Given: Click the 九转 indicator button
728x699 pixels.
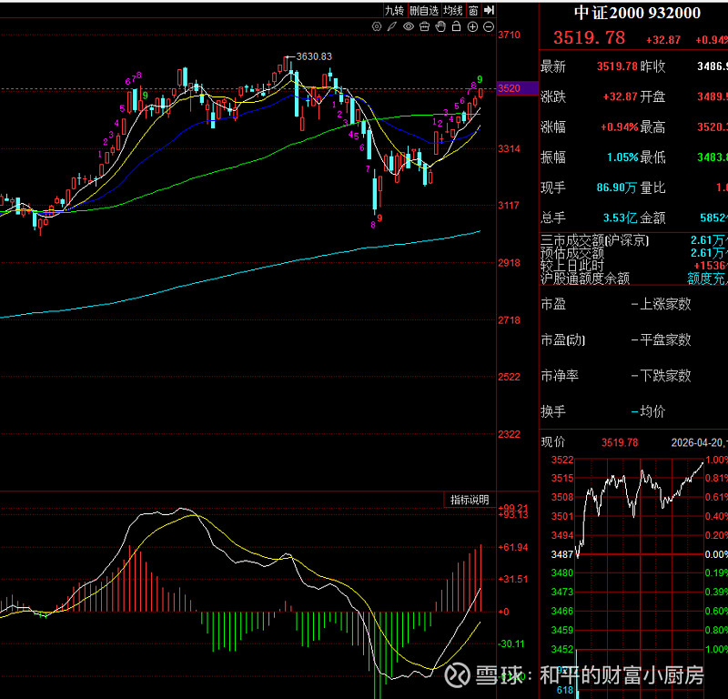Looking at the screenshot, I should pos(393,10).
